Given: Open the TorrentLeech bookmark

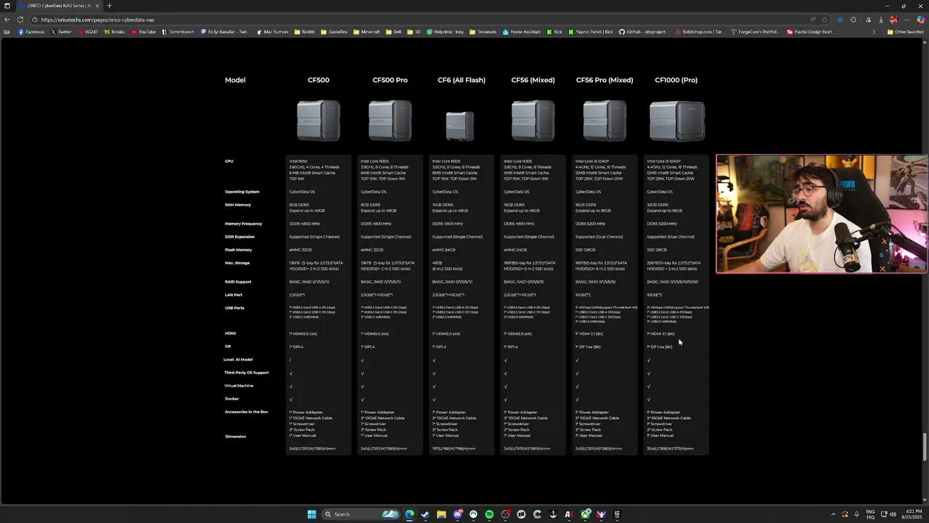Looking at the screenshot, I should coord(179,32).
